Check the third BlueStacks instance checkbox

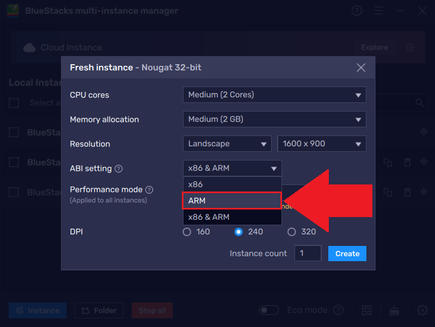point(14,192)
